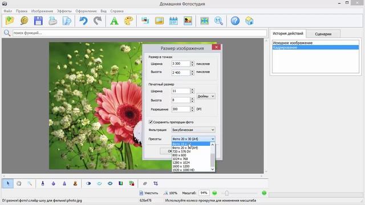Click the gray redo arrow
The width and height of the screenshot is (365, 205).
(x=98, y=21)
